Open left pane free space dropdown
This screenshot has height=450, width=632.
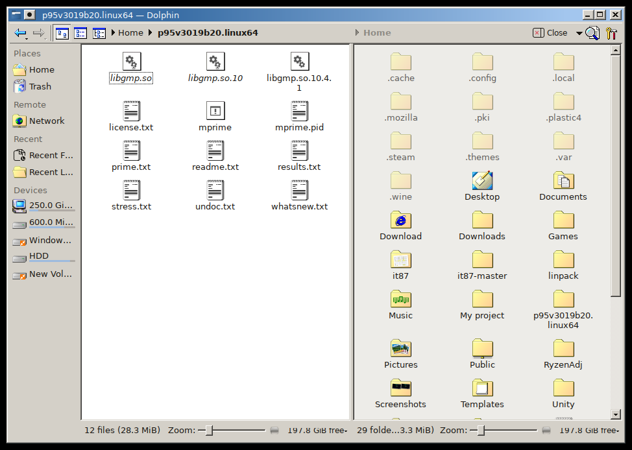(317, 431)
